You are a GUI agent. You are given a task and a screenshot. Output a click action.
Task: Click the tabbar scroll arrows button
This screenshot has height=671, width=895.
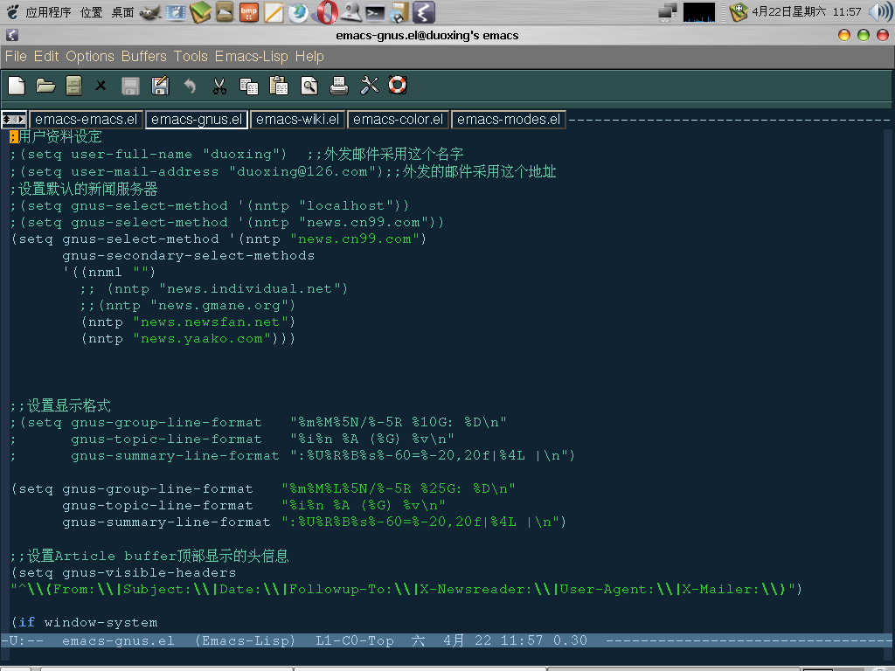click(14, 119)
